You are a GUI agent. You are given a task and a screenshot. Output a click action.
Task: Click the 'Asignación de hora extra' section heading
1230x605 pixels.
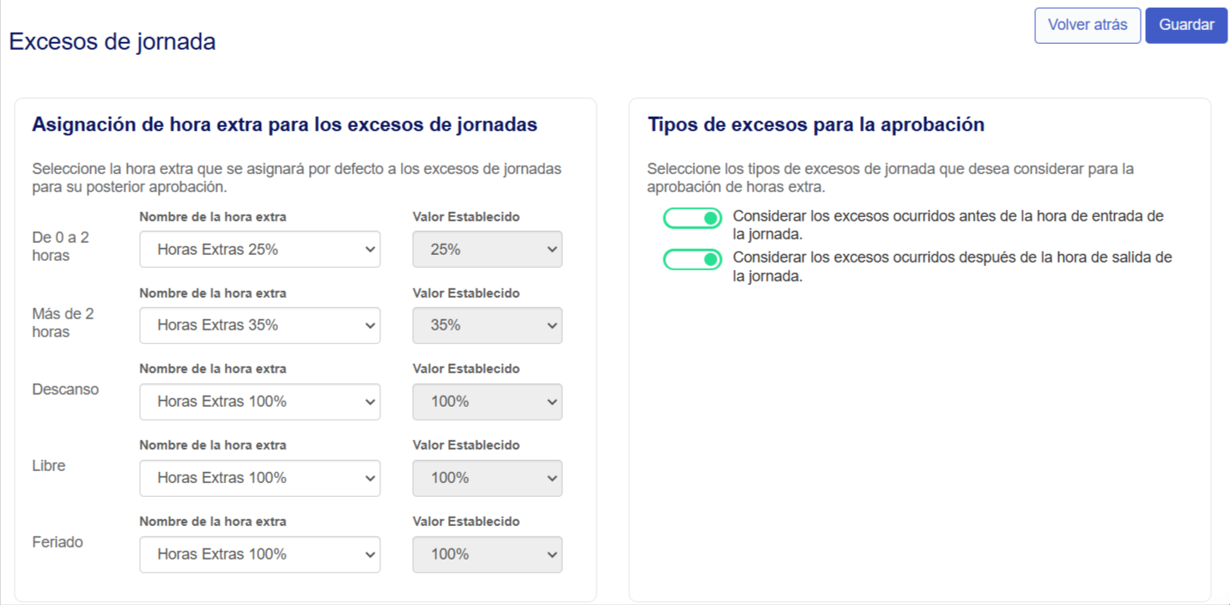coord(284,124)
